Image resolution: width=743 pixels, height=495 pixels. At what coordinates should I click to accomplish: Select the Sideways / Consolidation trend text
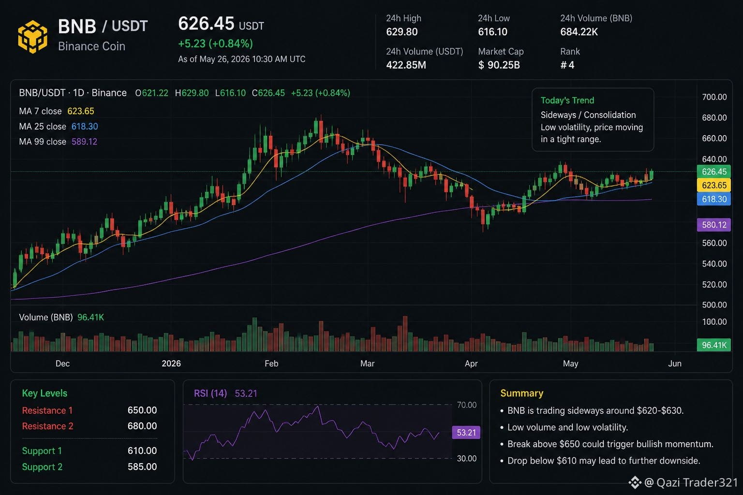point(588,115)
